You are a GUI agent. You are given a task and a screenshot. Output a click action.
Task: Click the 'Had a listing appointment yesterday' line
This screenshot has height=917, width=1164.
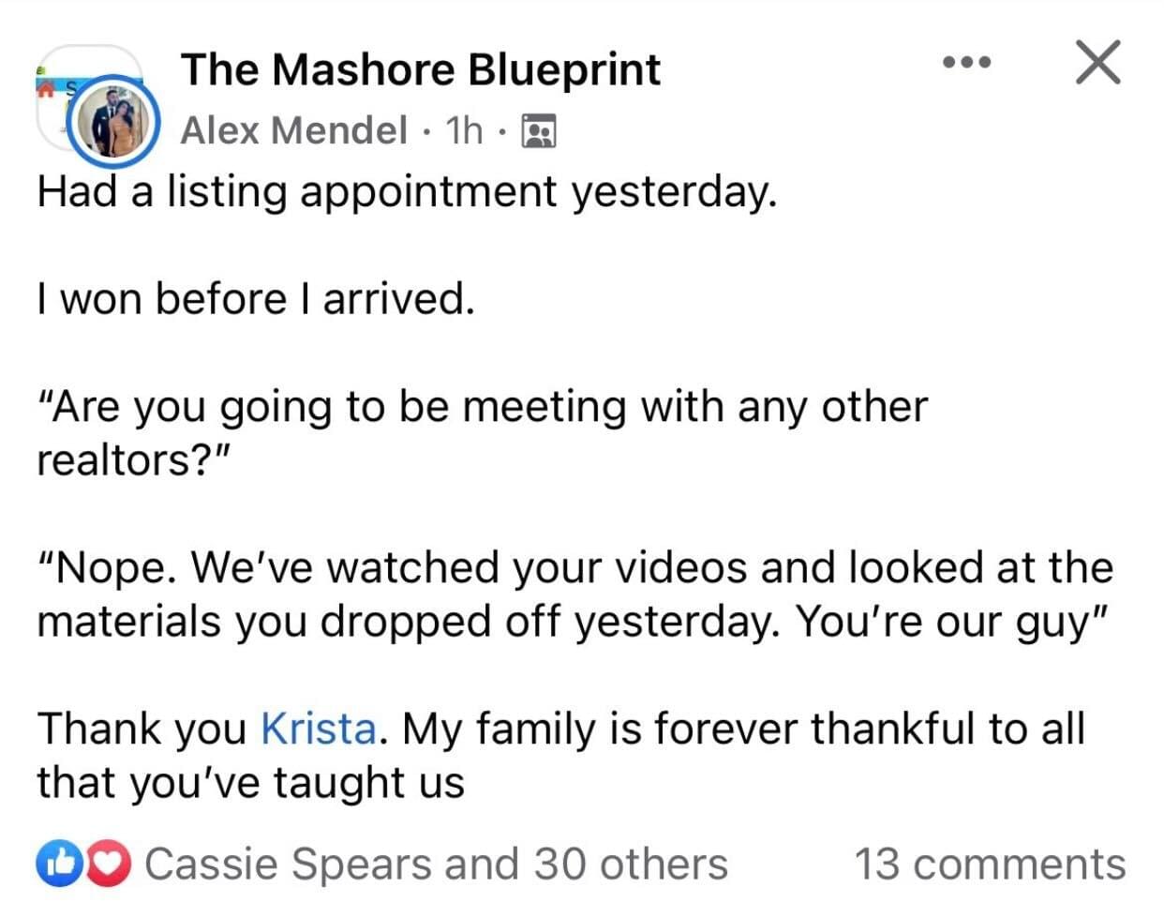(408, 192)
